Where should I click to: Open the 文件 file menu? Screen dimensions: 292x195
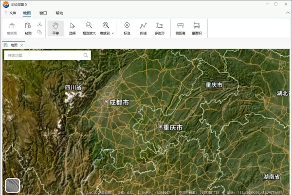[10, 13]
